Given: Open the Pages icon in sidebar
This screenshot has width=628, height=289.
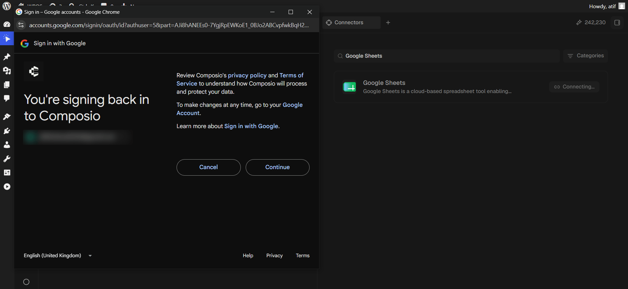Looking at the screenshot, I should click(7, 85).
